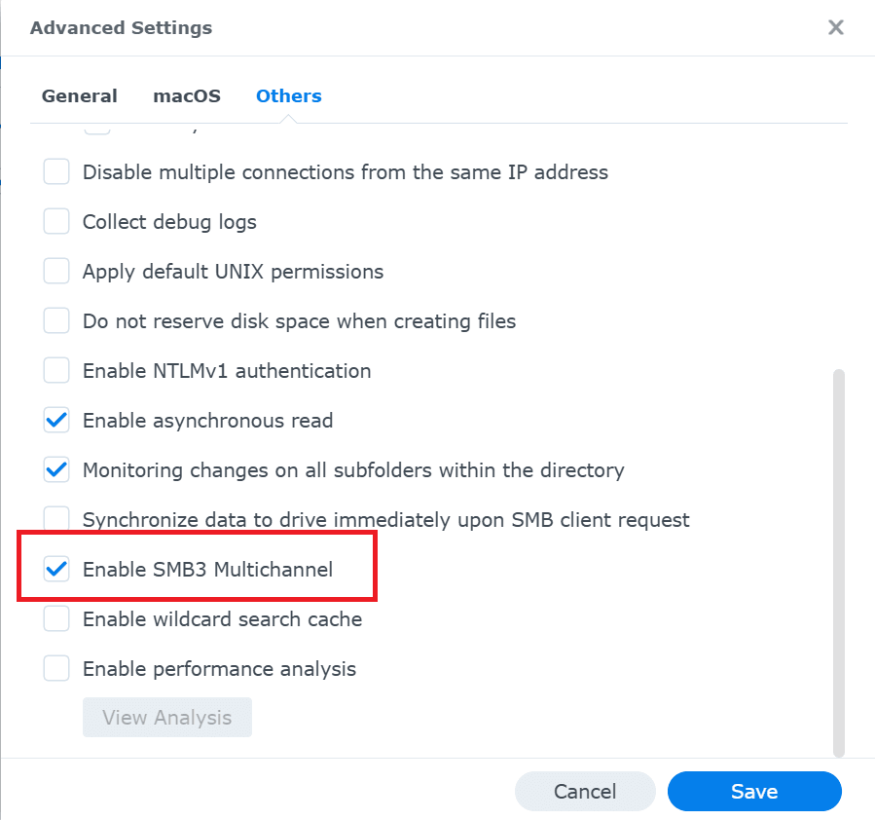The image size is (875, 820).
Task: Click the Enable SMB3 Multichannel label text
Action: [x=207, y=570]
